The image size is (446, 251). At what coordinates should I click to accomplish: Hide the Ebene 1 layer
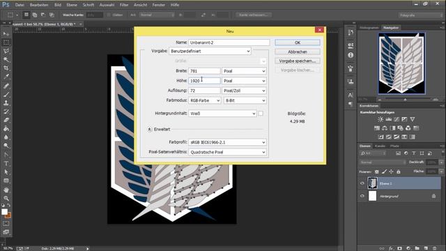(362, 183)
